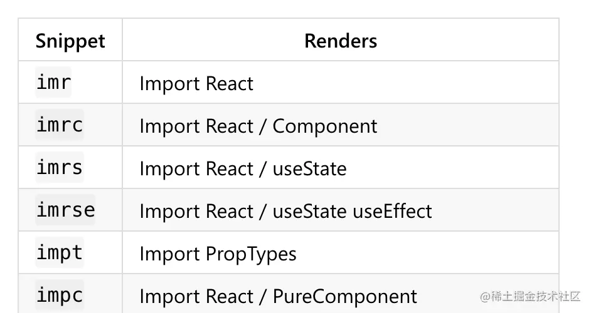
Task: Click the Renders column header
Action: tap(341, 41)
